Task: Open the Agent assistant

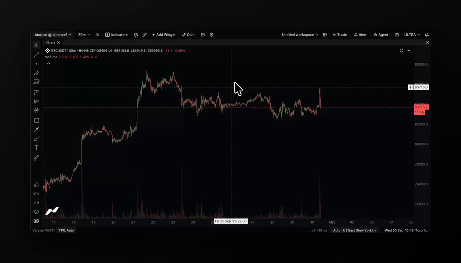Action: point(381,35)
